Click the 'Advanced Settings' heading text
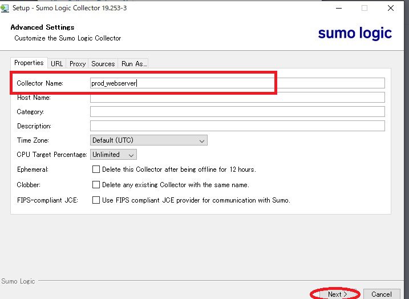This screenshot has width=409, height=299. click(42, 27)
